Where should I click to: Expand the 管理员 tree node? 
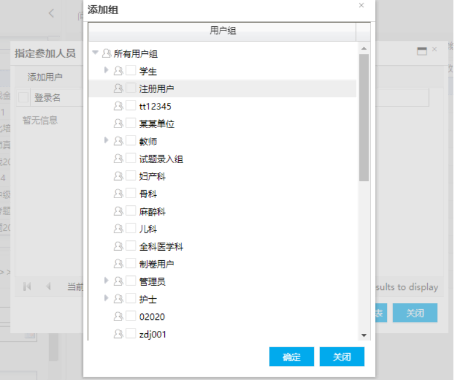[x=106, y=281]
